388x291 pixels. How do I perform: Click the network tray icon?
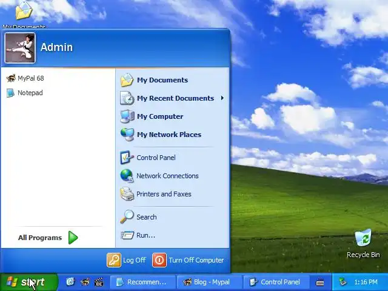click(x=343, y=282)
